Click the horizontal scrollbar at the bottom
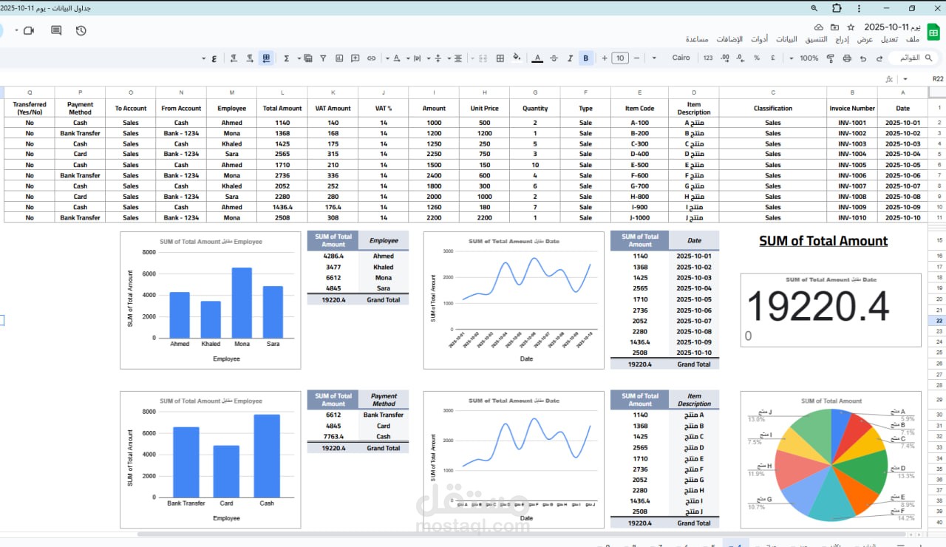 coord(521,534)
